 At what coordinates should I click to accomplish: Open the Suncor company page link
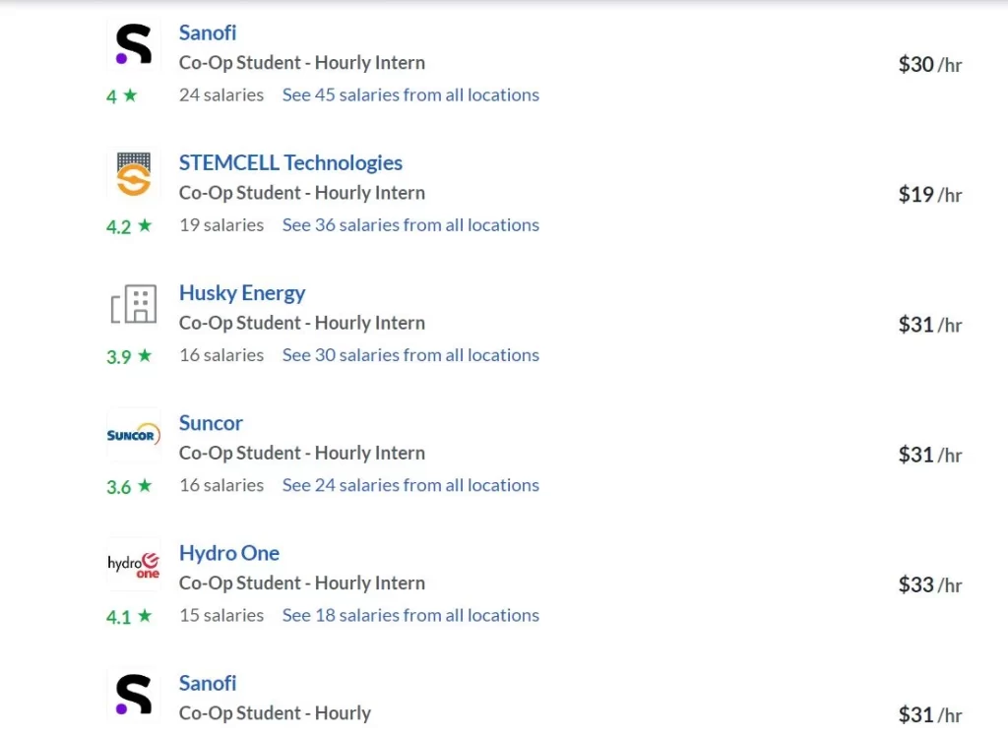[x=211, y=423]
